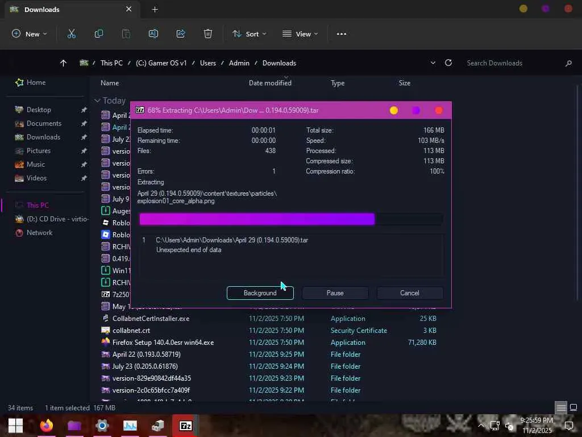Click the Delete trash icon

click(208, 34)
